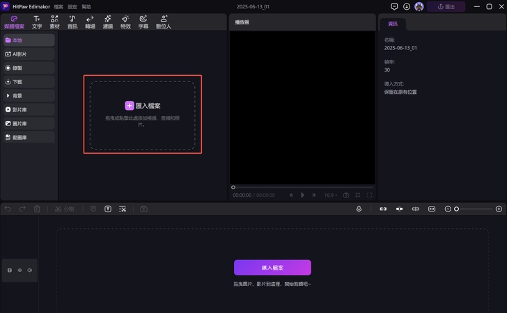Click the purple 匯入檔案 button in timeline
Screen dimensions: 507x313
(x=272, y=268)
